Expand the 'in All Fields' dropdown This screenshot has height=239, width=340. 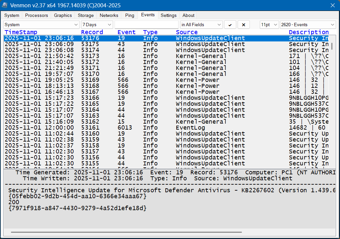click(201, 25)
